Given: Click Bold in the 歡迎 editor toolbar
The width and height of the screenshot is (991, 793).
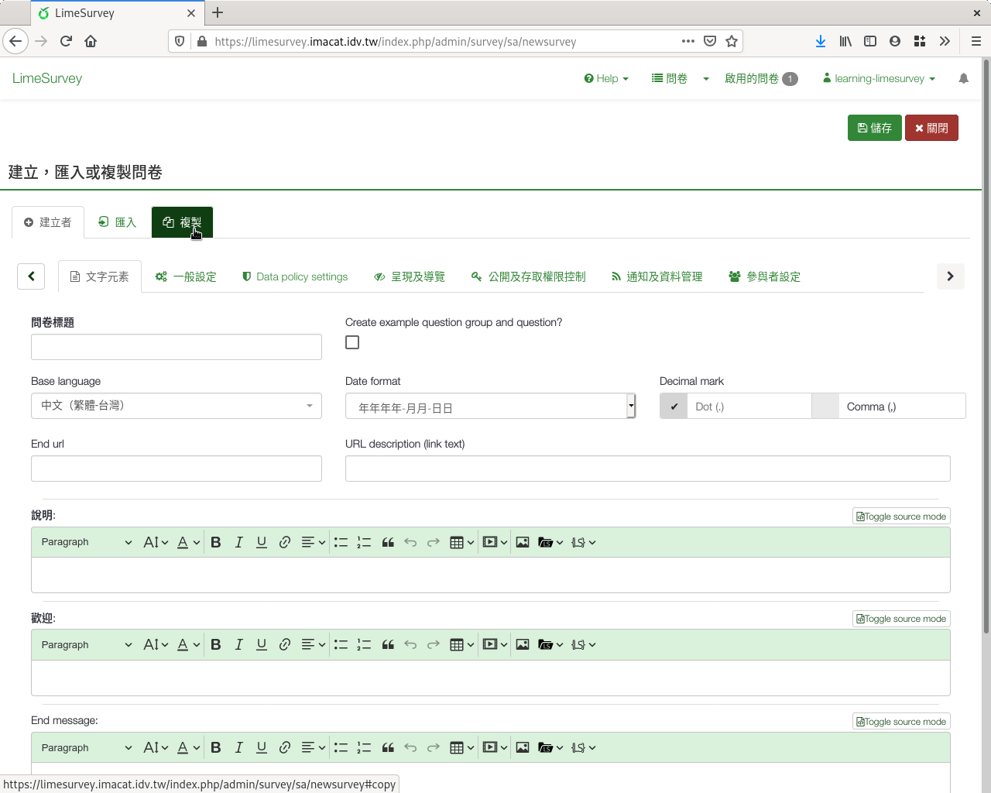Looking at the screenshot, I should [x=216, y=644].
